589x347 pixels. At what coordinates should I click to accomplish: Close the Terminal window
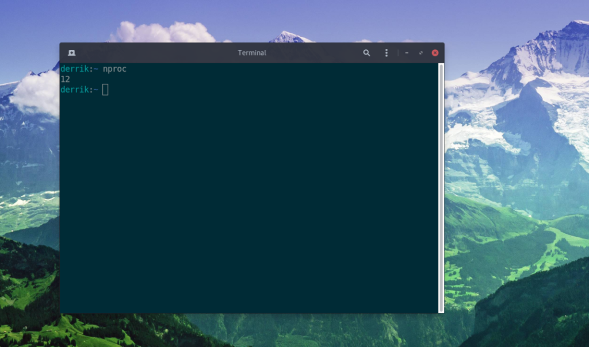(435, 52)
